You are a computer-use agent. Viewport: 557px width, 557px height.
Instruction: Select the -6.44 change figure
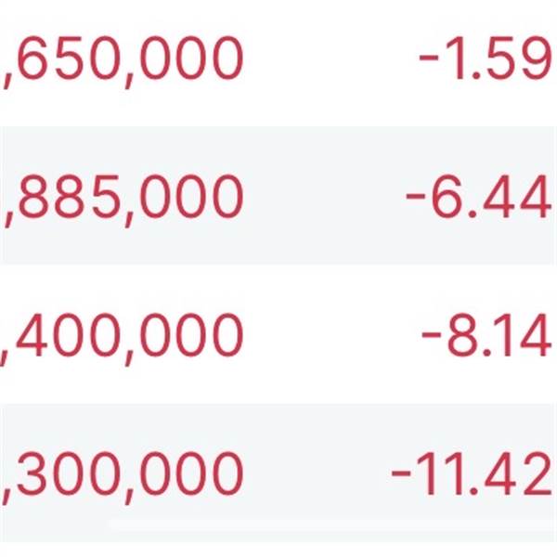point(477,197)
